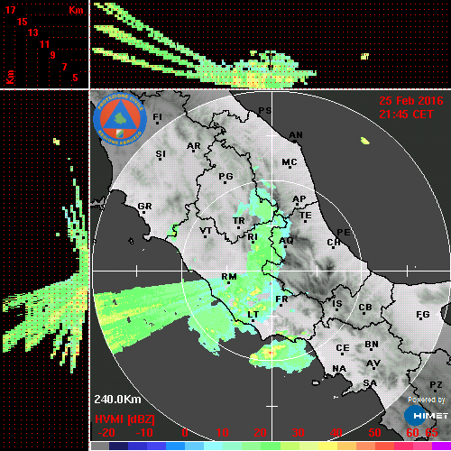
Task: Click the NA province label
Action: tap(339, 368)
